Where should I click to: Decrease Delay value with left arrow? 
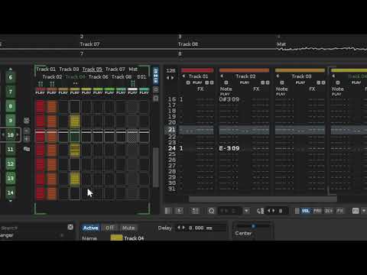tap(179, 228)
